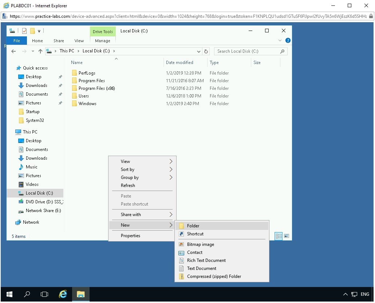Choose Properties from the context menu
The image size is (375, 303).
[142, 236]
